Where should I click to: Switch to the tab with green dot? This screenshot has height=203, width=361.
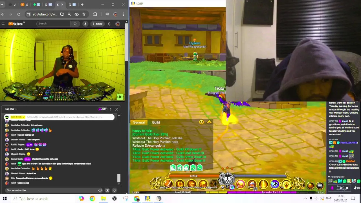(x=37, y=5)
